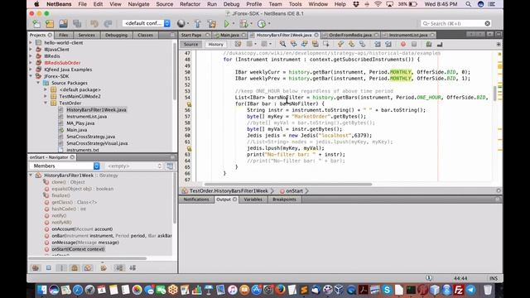
Task: Click the Find Previous Occurrence editor icon
Action: point(293,44)
